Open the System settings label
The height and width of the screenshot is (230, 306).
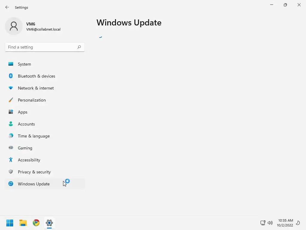pyautogui.click(x=25, y=64)
